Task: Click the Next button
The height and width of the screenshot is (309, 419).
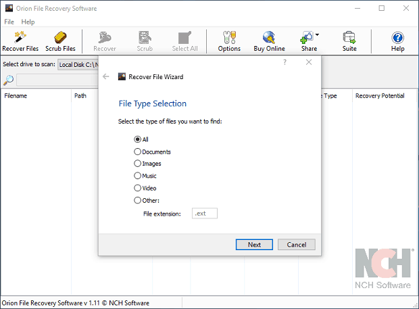Action: pos(254,245)
